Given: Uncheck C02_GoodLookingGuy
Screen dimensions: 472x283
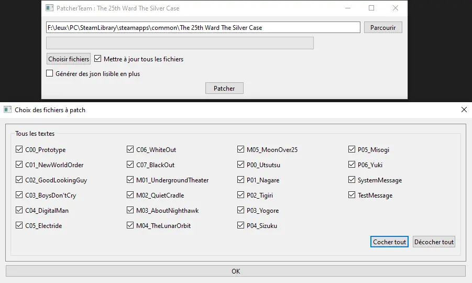Looking at the screenshot, I should [x=19, y=179].
